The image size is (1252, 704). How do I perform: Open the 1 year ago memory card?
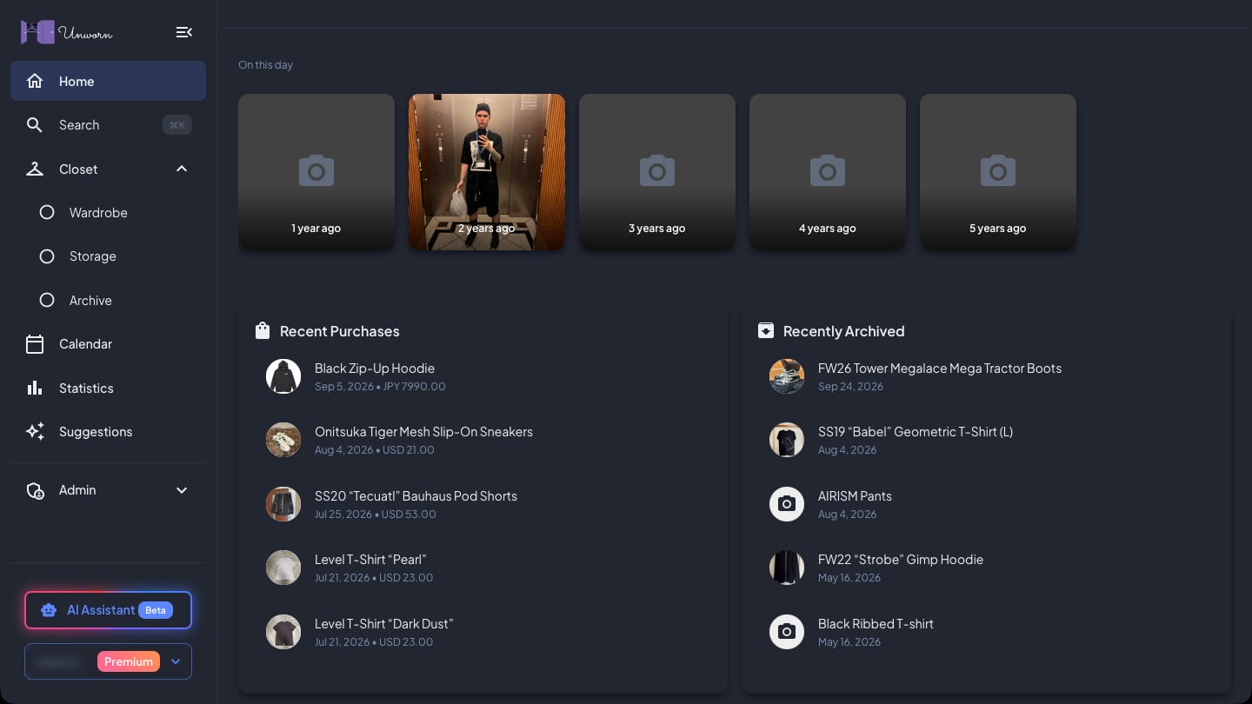(316, 172)
